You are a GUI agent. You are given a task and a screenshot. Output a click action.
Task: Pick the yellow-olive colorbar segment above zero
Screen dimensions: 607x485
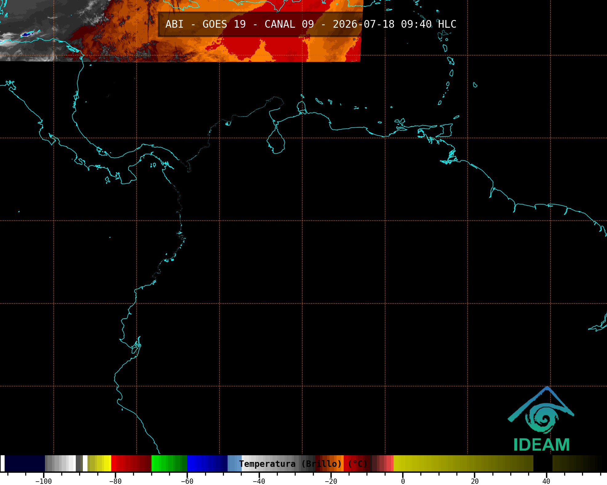(463, 463)
